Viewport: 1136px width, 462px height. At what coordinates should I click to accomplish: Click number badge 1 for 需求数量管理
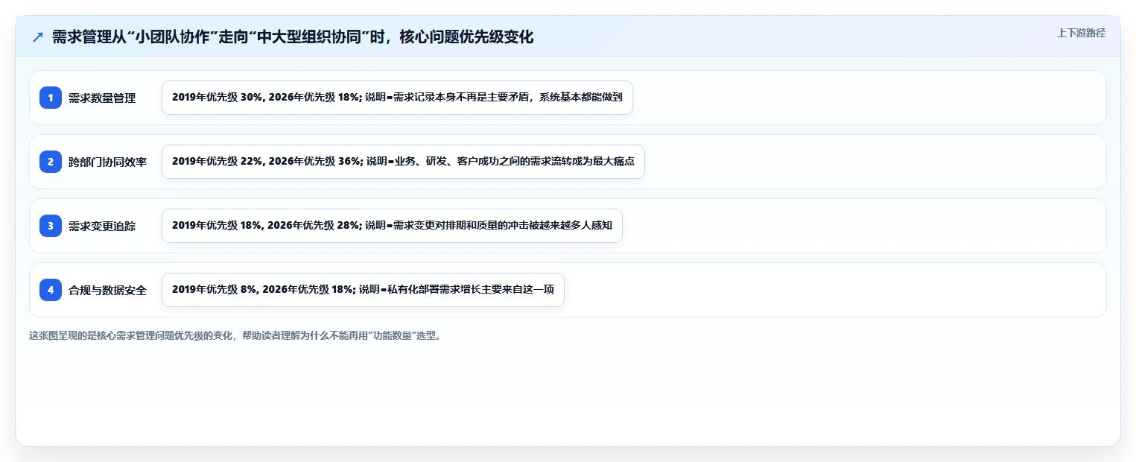point(51,98)
